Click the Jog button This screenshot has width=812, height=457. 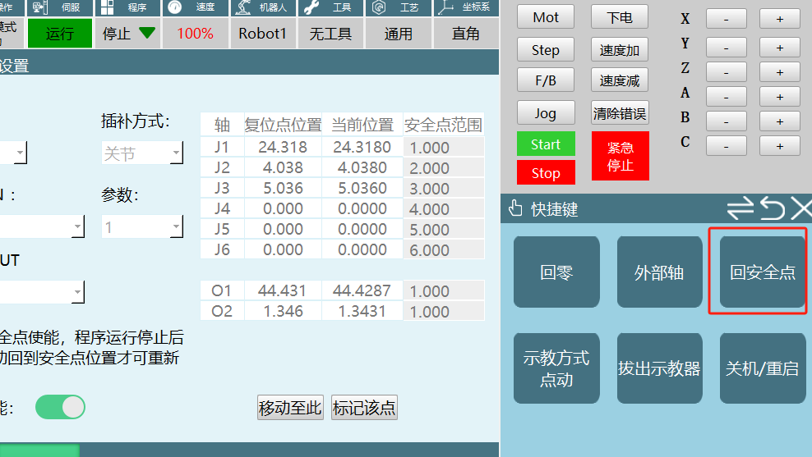pos(546,112)
